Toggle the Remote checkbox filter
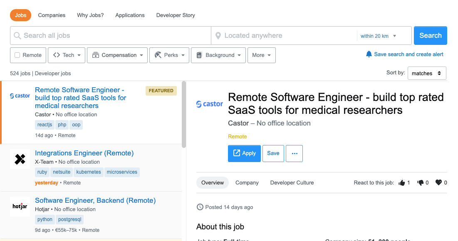The image size is (458, 241). (x=17, y=55)
